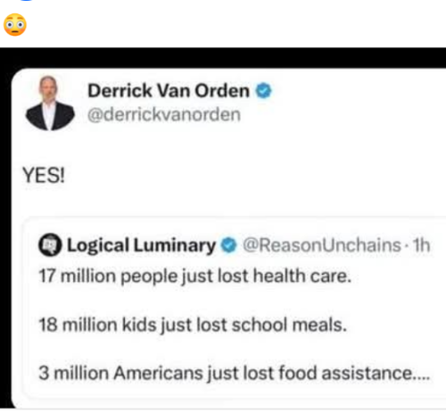Open Derrick Van Orden's profile picture
The height and width of the screenshot is (413, 446).
pyautogui.click(x=50, y=103)
